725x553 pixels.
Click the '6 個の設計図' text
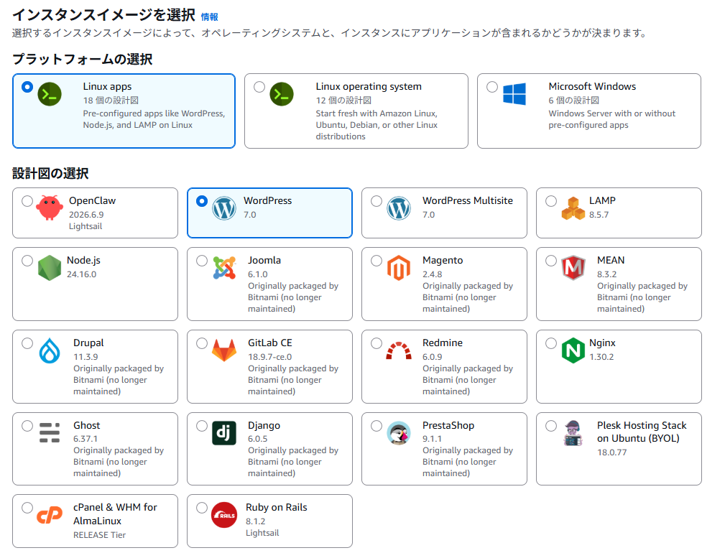(x=574, y=101)
